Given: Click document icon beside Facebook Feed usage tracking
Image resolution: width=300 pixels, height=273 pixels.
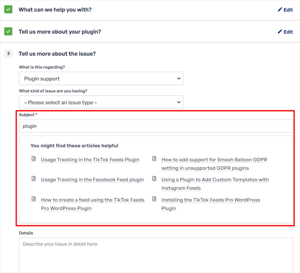Looking at the screenshot, I should pyautogui.click(x=34, y=179).
